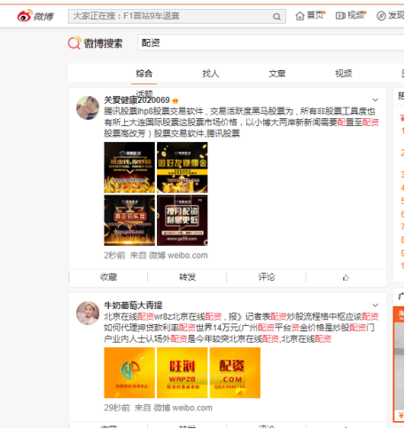The image size is (405, 429).
Task: Switch to the 找人 tab
Action: click(210, 74)
